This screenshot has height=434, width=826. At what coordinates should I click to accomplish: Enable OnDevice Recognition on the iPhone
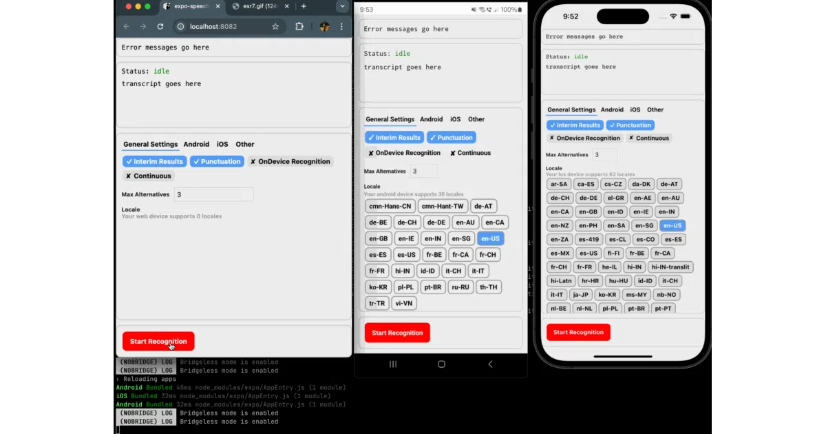pyautogui.click(x=584, y=138)
